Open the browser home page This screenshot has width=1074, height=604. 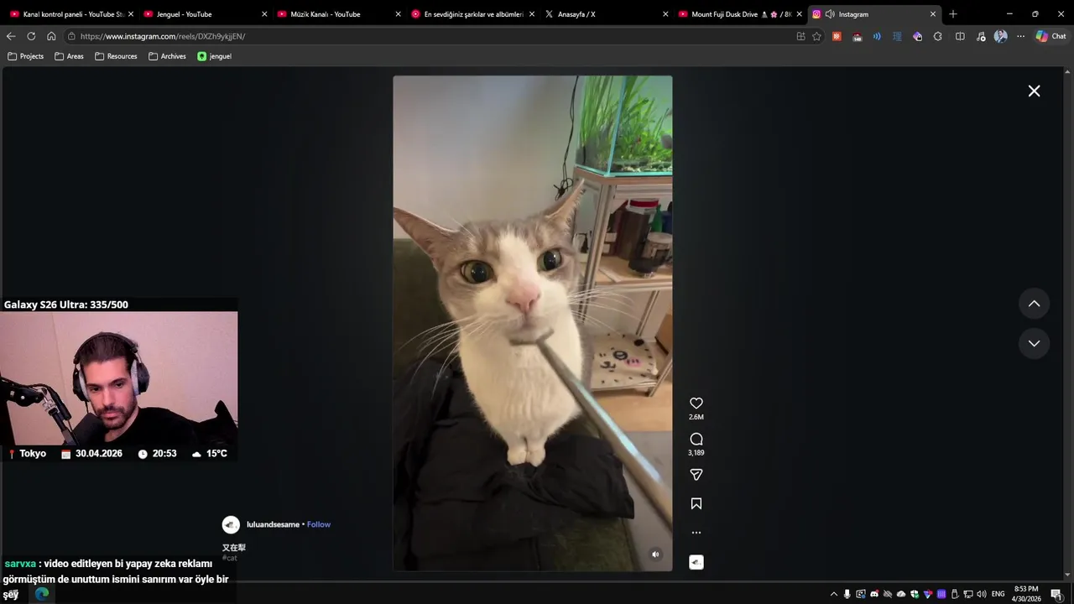pyautogui.click(x=51, y=36)
